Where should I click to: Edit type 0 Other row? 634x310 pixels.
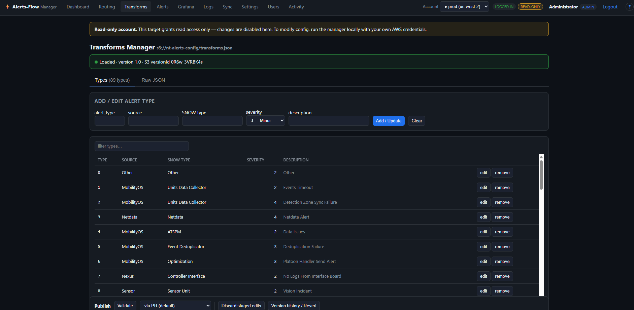point(483,172)
